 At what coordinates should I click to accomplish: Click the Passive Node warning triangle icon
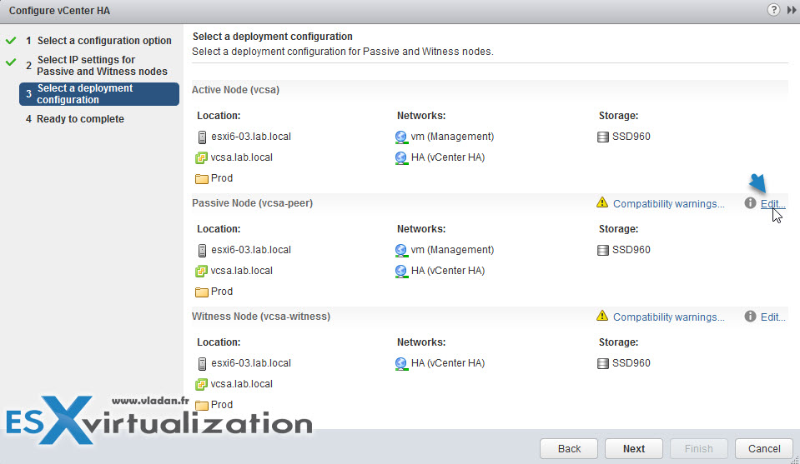602,203
